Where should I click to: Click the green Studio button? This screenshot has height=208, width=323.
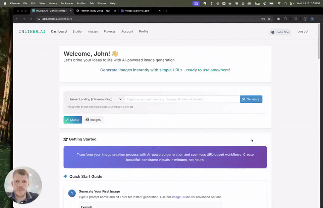73,120
